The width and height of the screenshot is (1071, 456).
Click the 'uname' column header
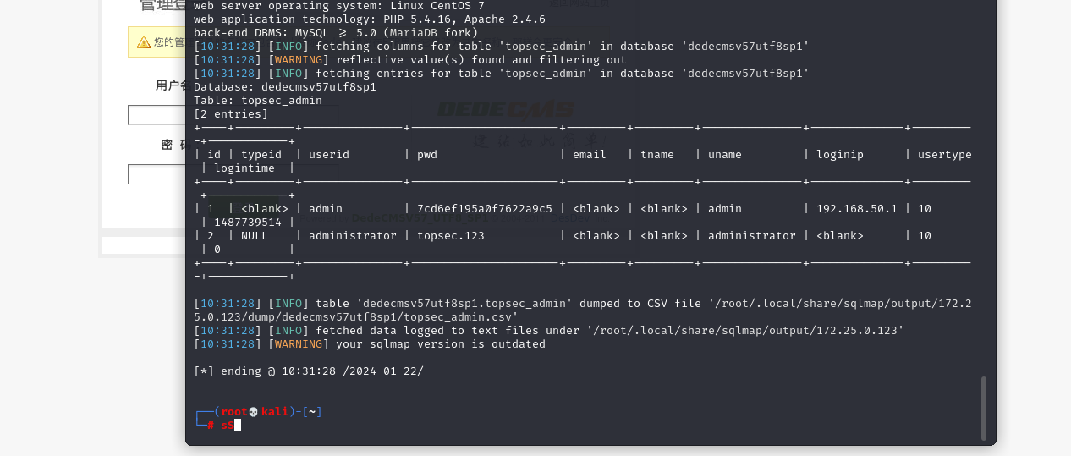(725, 155)
